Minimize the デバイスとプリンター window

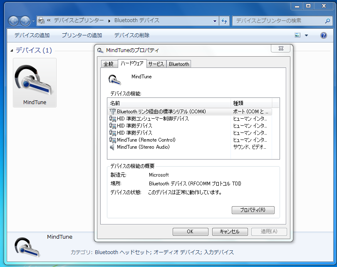297,6
